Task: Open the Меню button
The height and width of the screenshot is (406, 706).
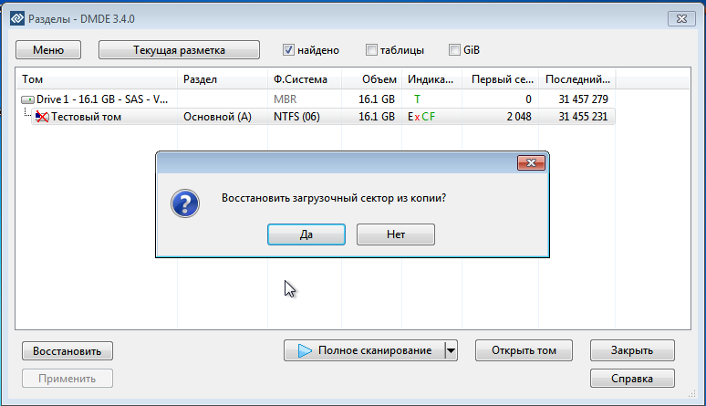Action: [48, 50]
